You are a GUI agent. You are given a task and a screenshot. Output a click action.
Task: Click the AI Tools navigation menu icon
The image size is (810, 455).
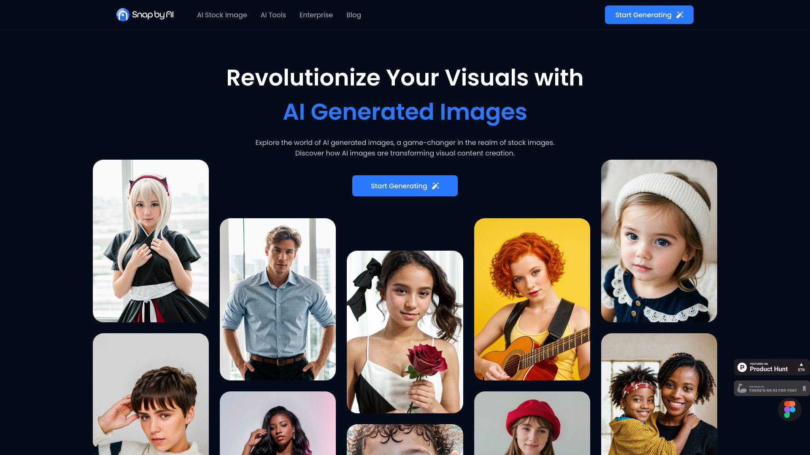click(x=273, y=15)
